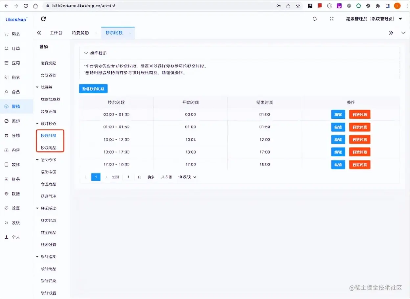Go to the previous page with the left arrow
This screenshot has height=299, width=410.
coord(85,177)
